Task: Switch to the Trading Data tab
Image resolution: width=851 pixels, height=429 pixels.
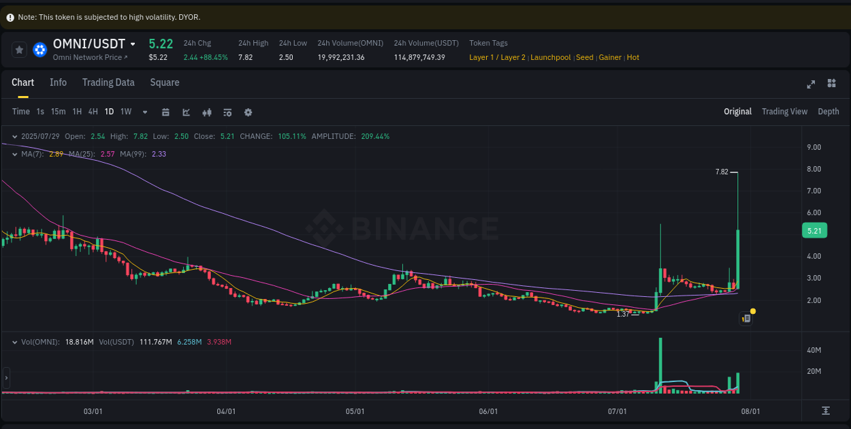Action: [108, 82]
